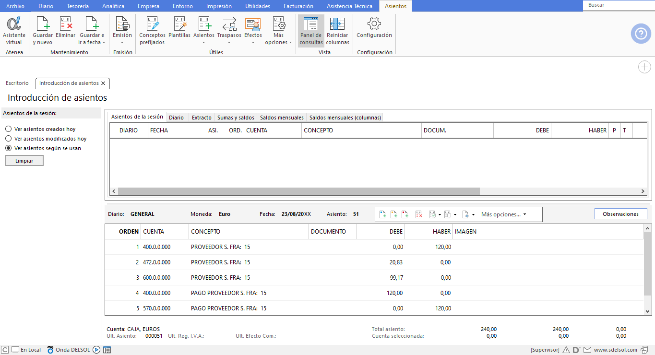Click the round help question-mark icon
The height and width of the screenshot is (355, 655).
(641, 34)
